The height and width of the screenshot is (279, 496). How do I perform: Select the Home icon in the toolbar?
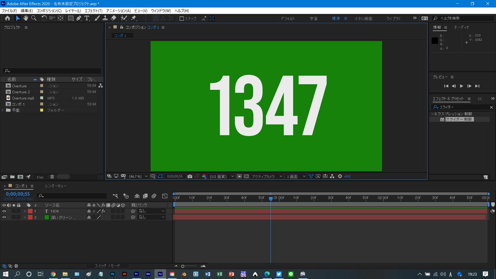7,18
